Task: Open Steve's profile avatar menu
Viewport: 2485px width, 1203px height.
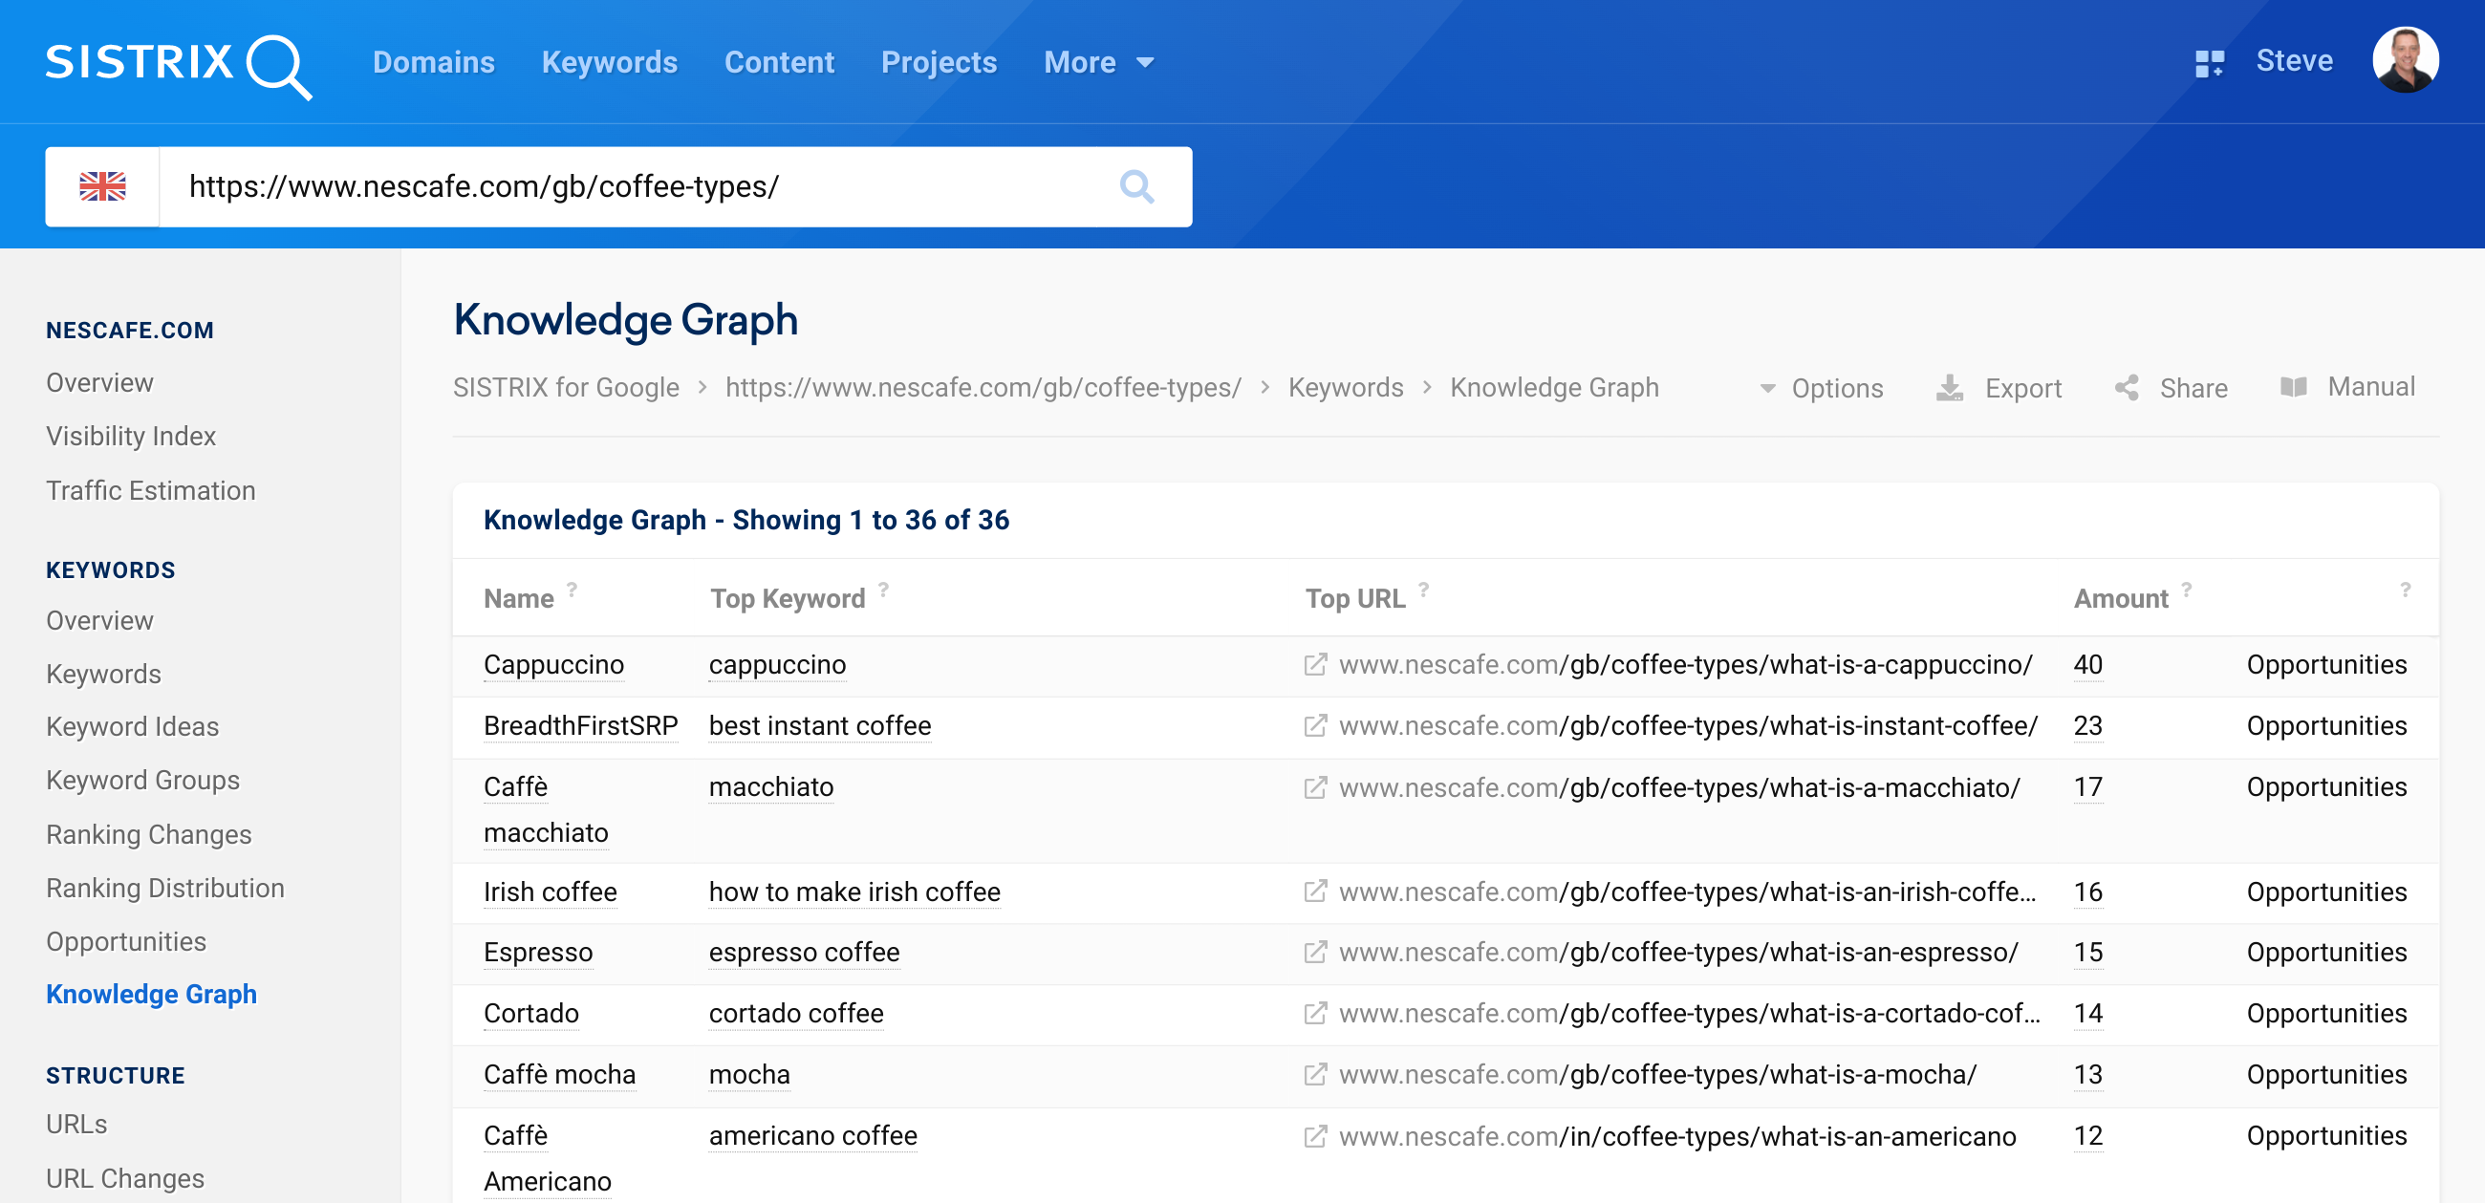Action: (2405, 61)
